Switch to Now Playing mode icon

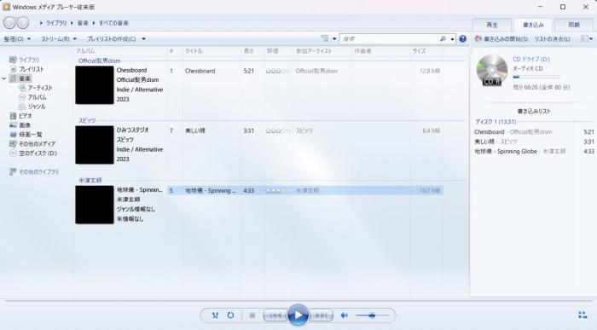pos(583,315)
